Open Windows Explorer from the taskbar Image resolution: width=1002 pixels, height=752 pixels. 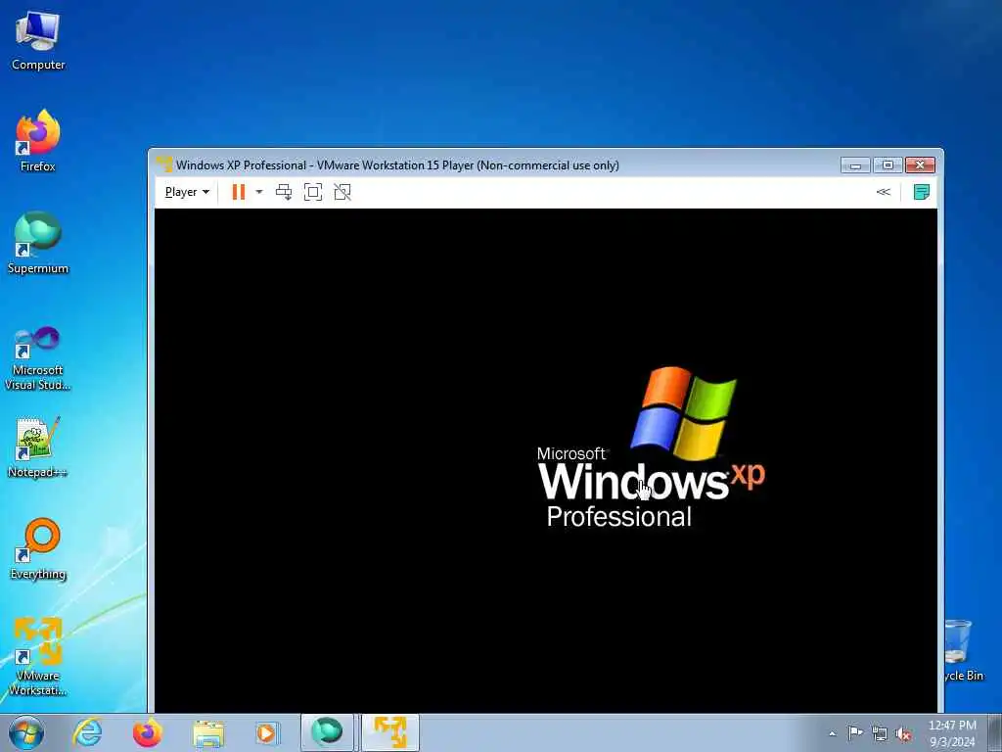(208, 732)
